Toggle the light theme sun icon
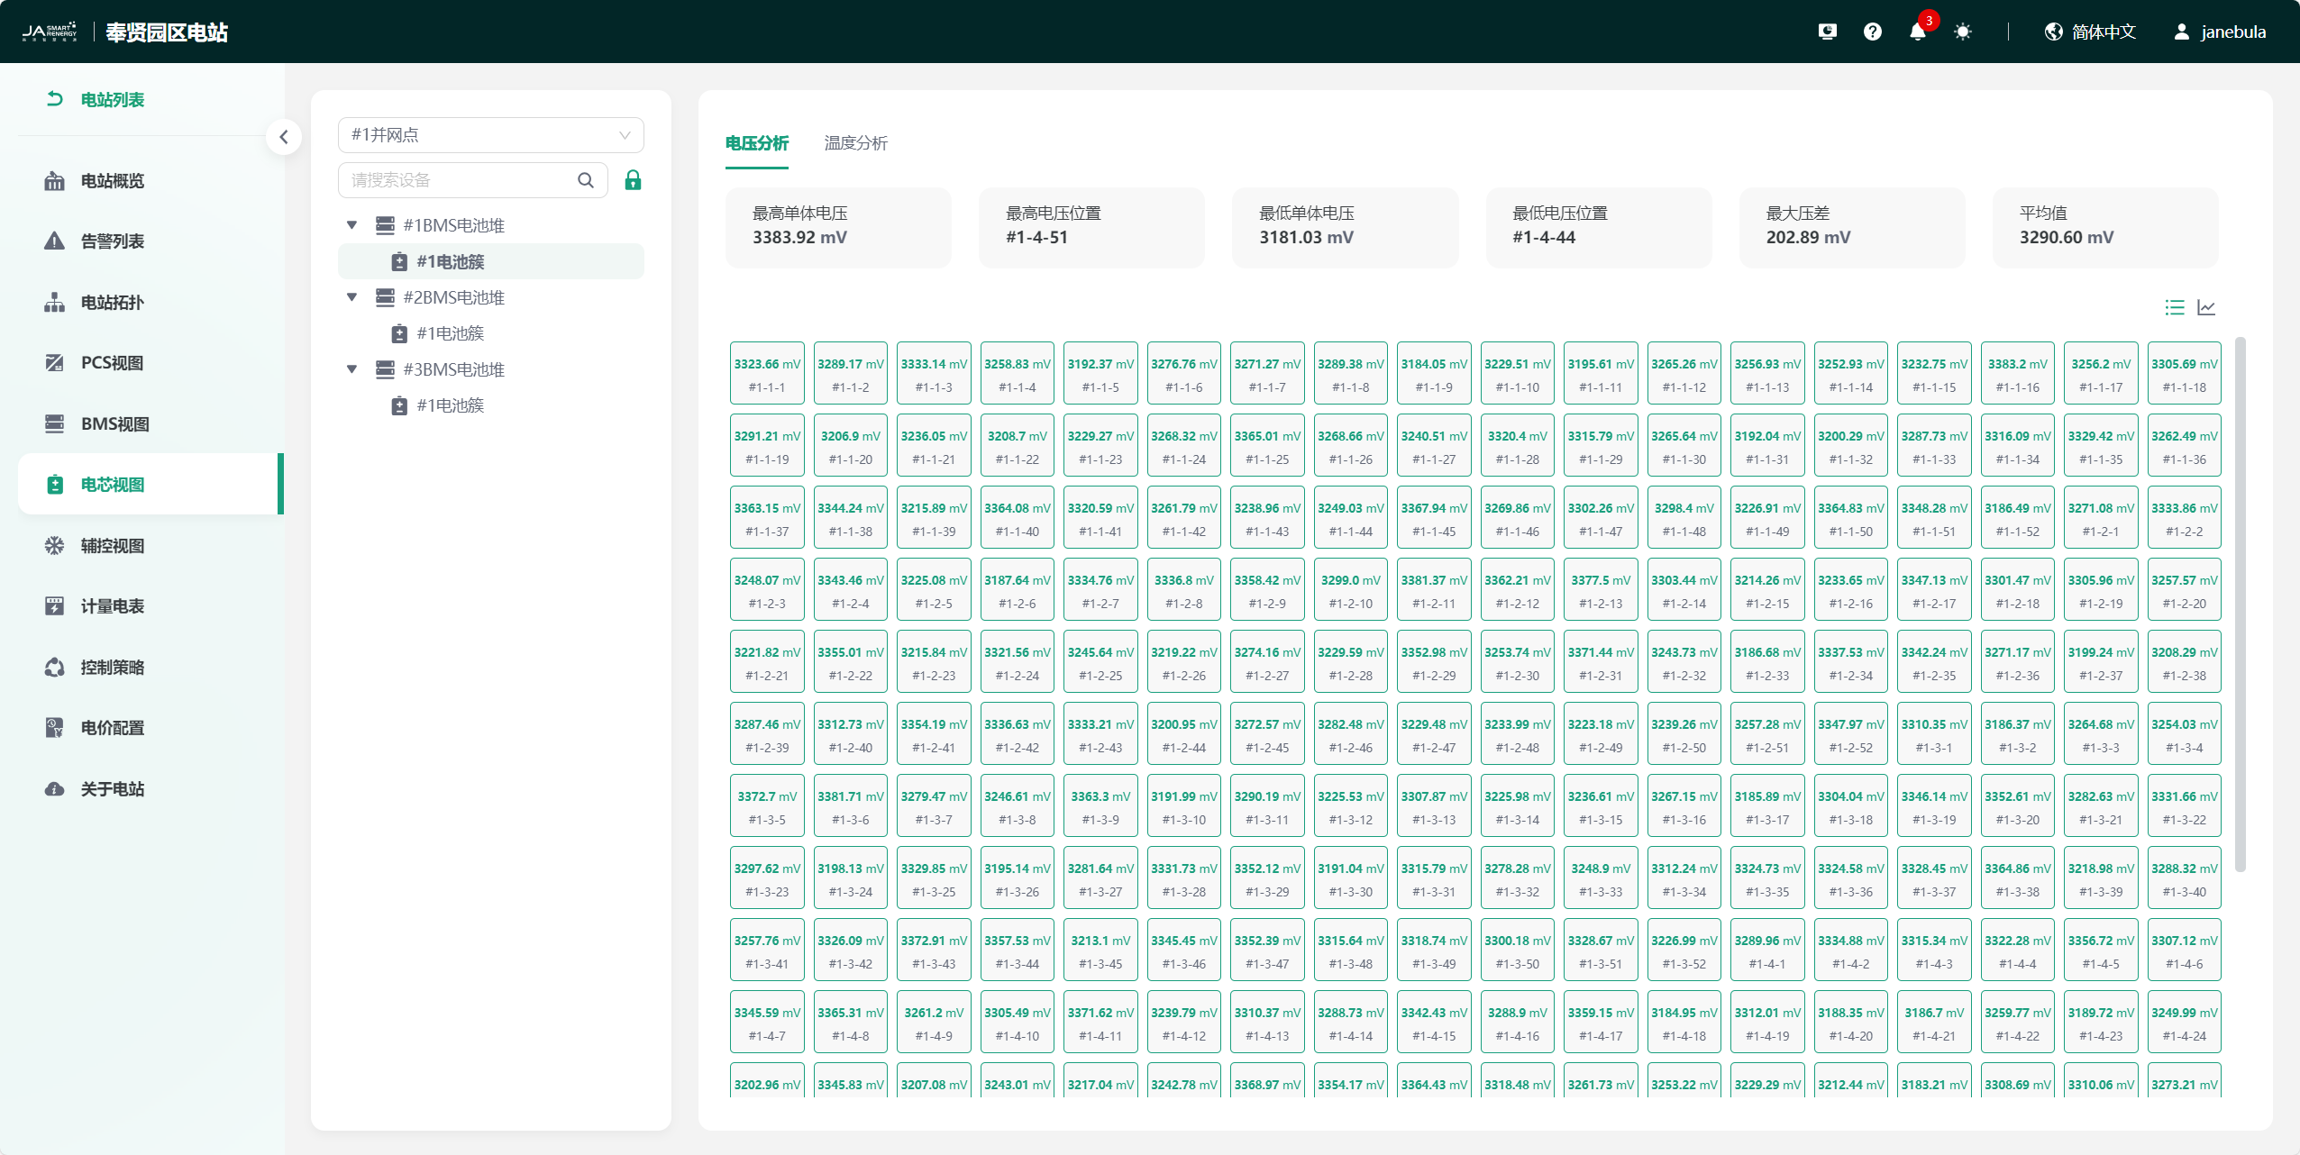The image size is (2300, 1155). (1962, 32)
